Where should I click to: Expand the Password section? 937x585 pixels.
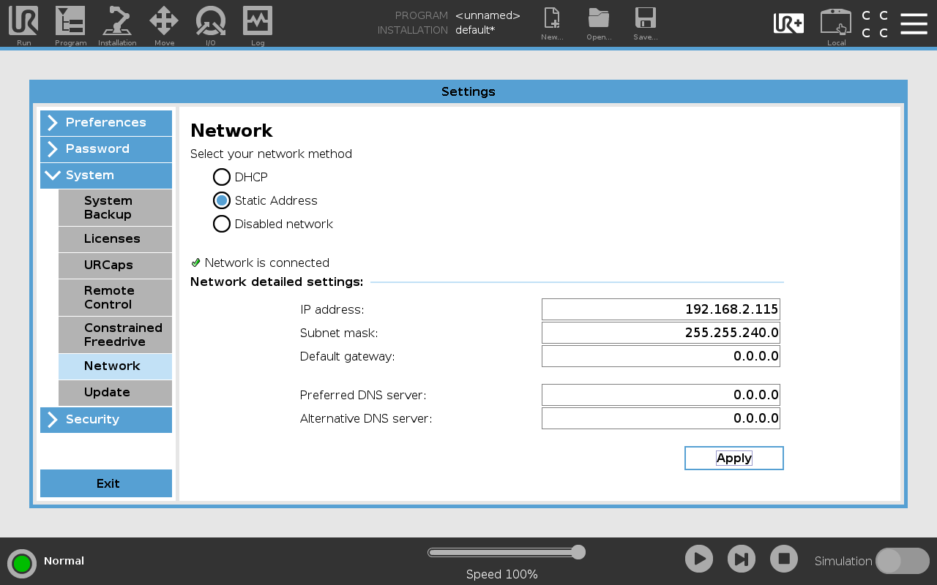coord(106,149)
